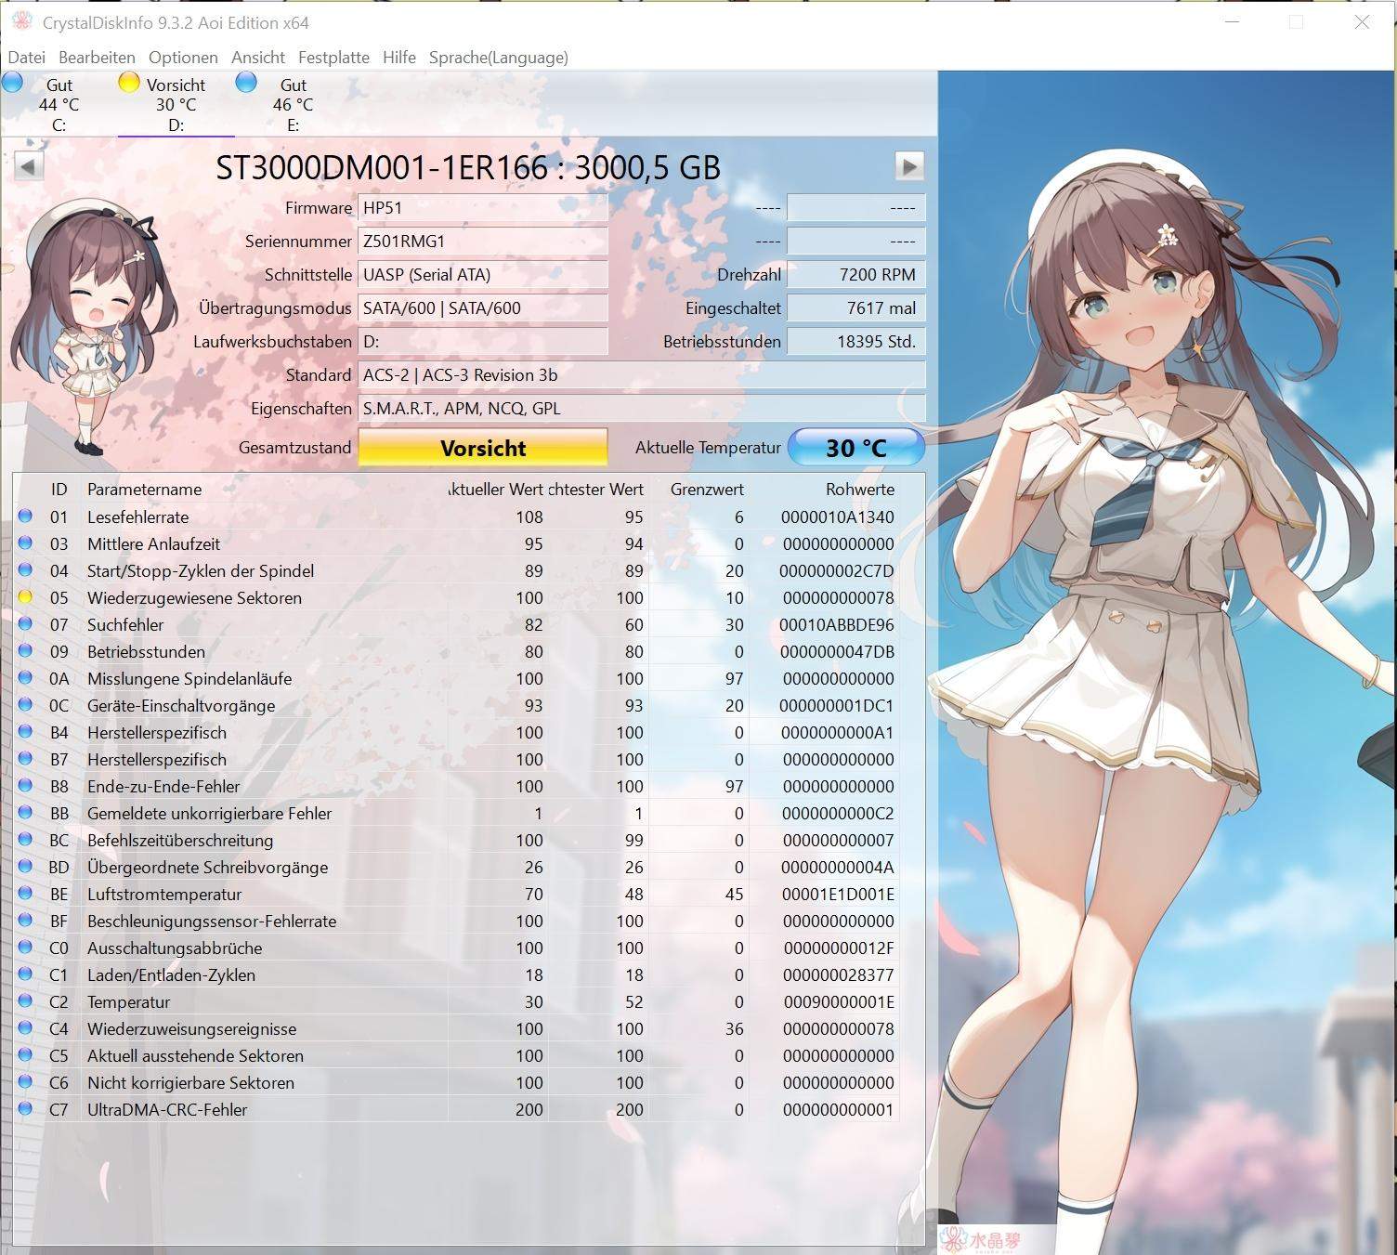Open the Sprache(Language) menu
1397x1255 pixels.
pos(499,57)
